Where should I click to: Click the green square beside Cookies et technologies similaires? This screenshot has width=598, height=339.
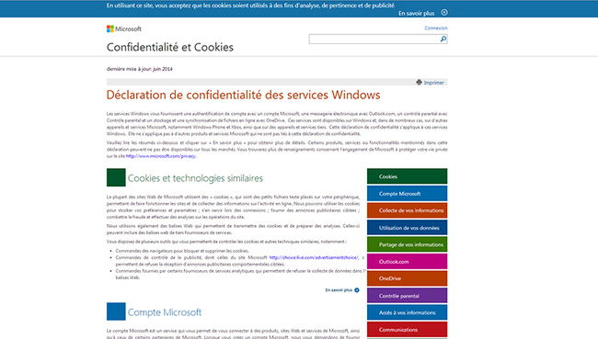(x=116, y=177)
